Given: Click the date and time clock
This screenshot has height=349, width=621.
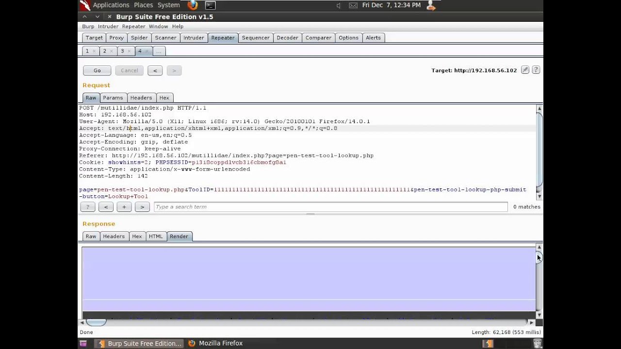Looking at the screenshot, I should (391, 5).
